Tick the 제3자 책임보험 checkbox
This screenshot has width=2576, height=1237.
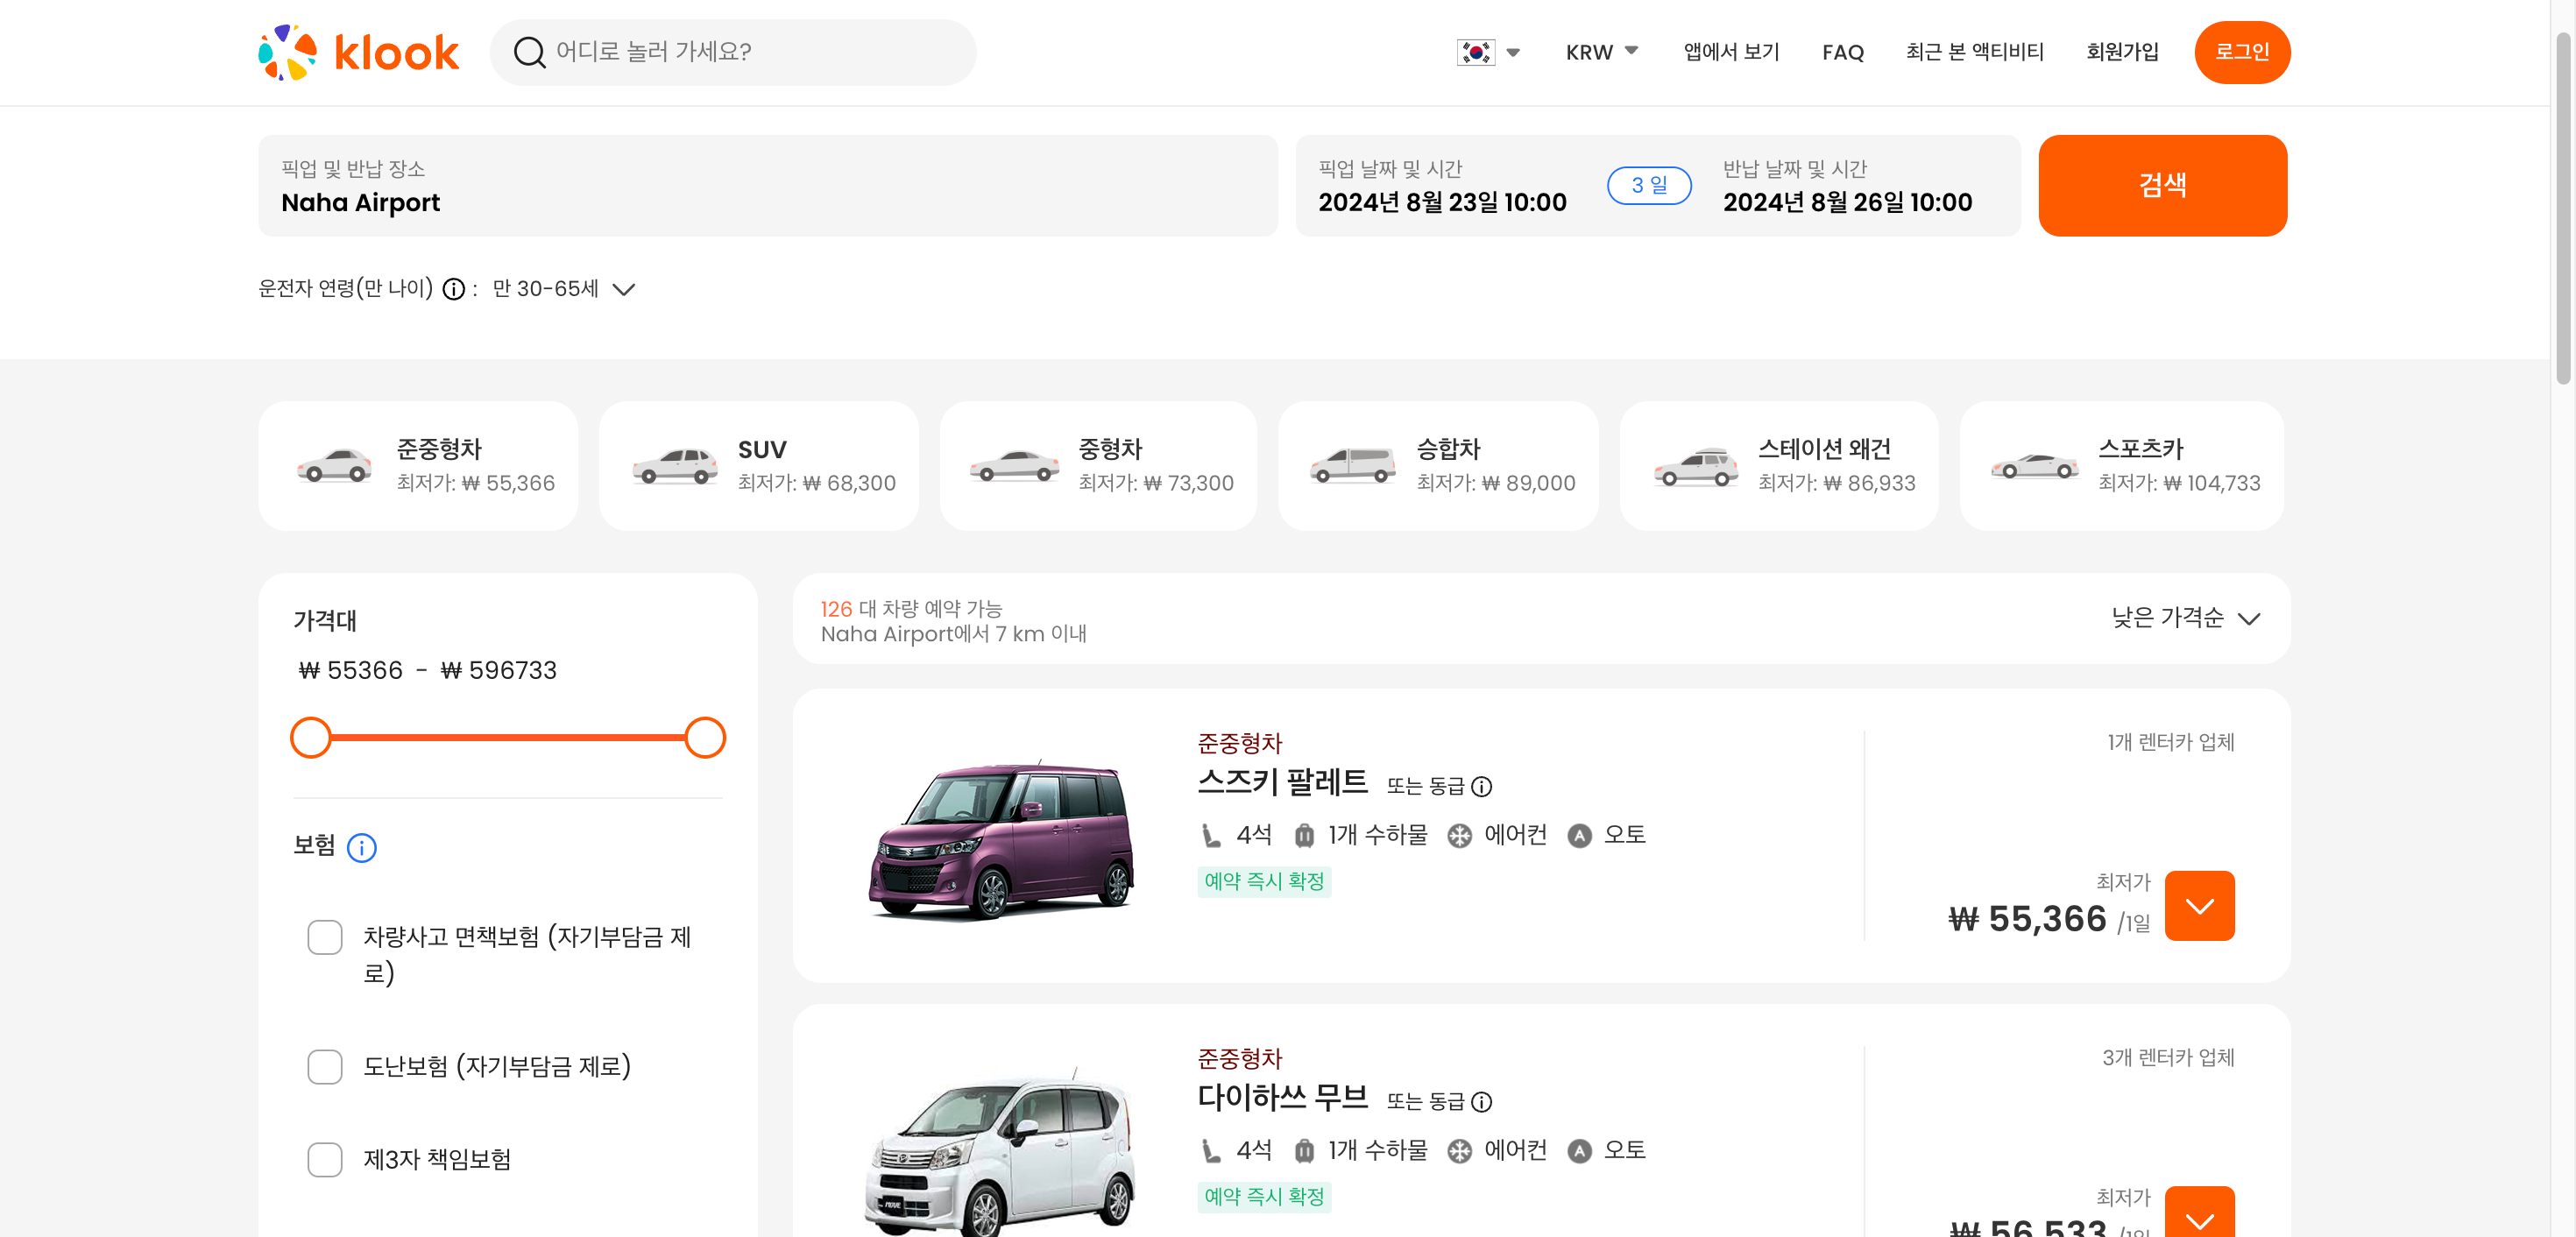[x=324, y=1159]
